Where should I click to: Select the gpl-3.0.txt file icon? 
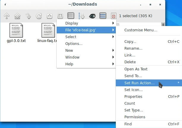coord(16,30)
